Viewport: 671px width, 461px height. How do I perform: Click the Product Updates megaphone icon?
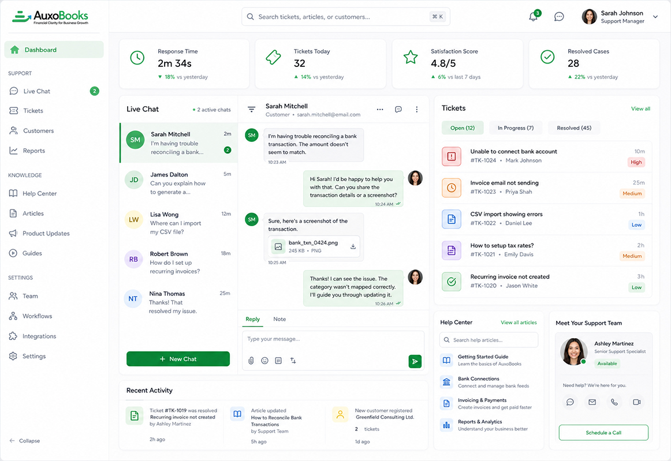tap(13, 233)
